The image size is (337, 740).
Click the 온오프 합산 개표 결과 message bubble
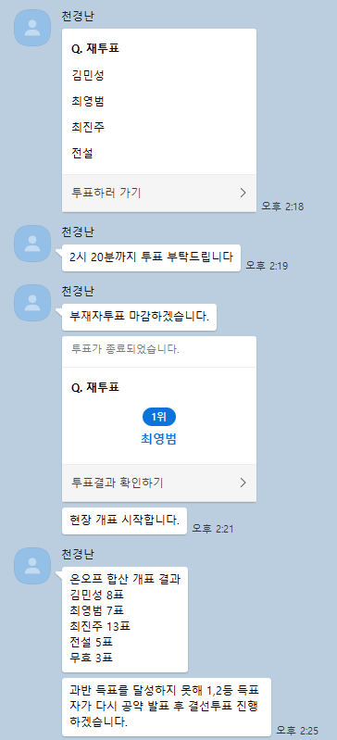coord(125,619)
